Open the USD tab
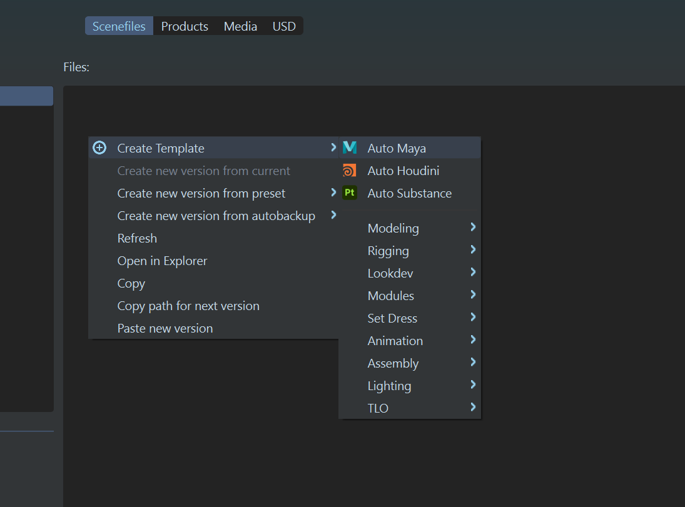685x507 pixels. pos(284,26)
